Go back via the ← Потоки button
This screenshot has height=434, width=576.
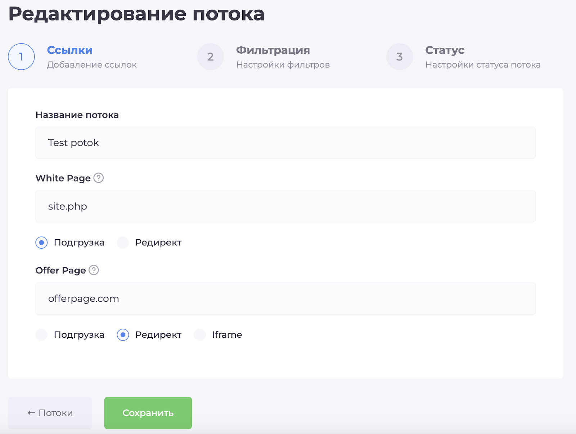coord(50,413)
